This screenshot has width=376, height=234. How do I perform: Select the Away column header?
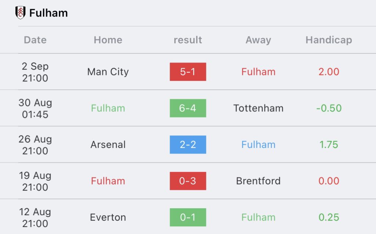tap(258, 40)
